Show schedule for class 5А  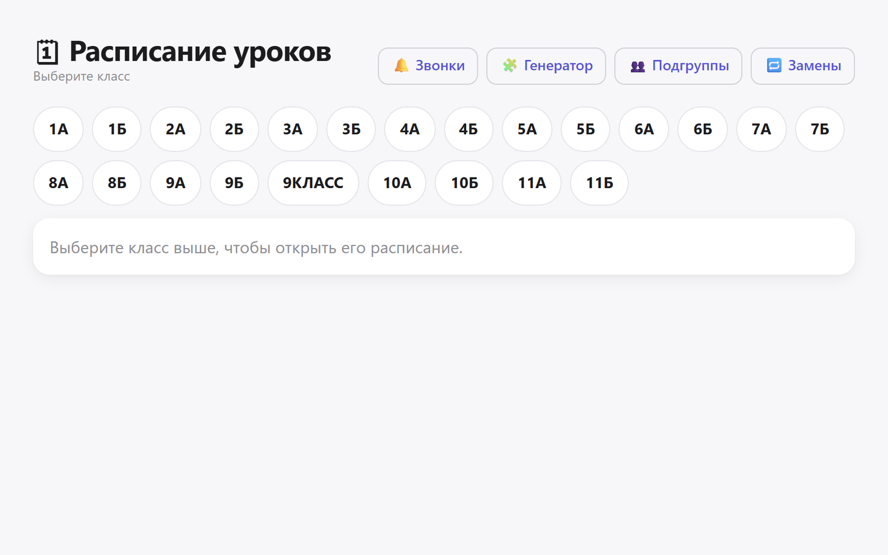pyautogui.click(x=527, y=129)
